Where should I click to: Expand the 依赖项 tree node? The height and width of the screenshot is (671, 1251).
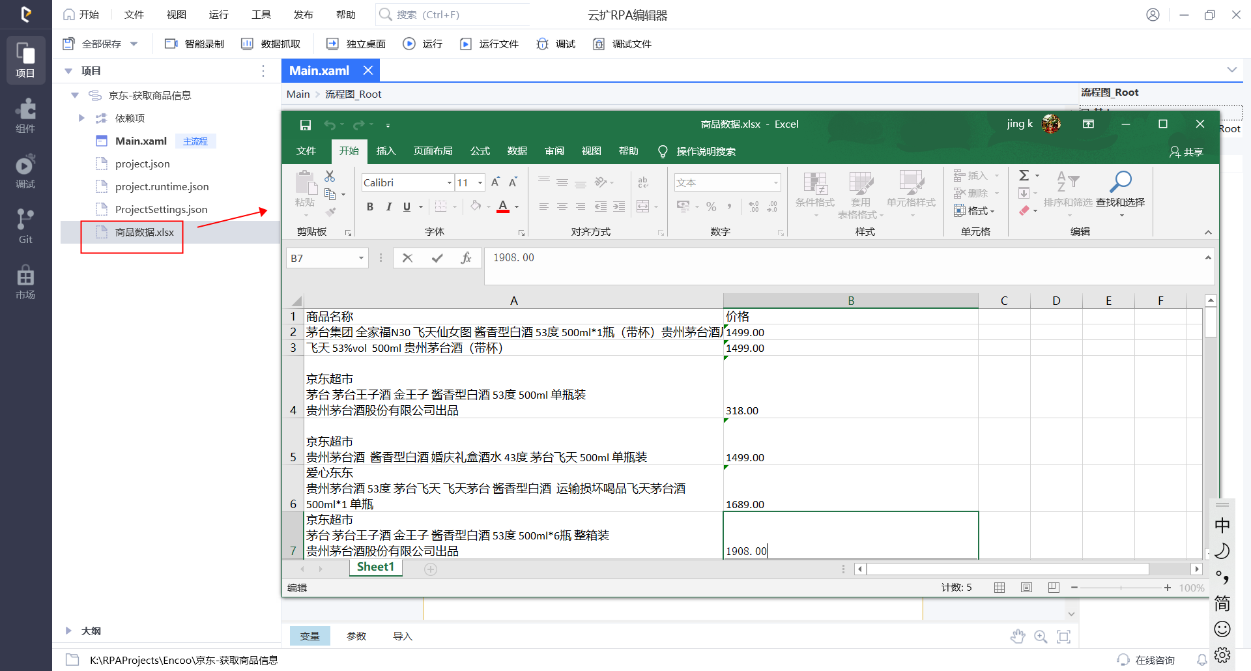[81, 118]
